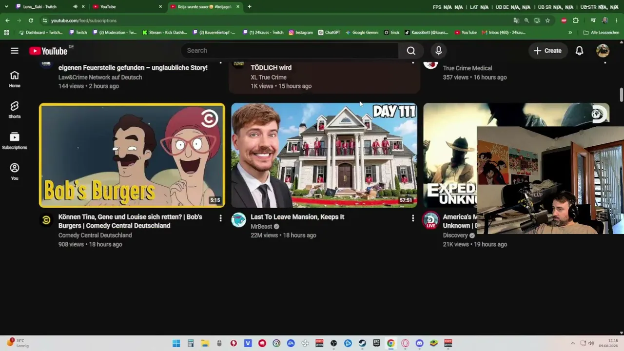Open the Dashboard – Twitch bookmark

pos(40,33)
